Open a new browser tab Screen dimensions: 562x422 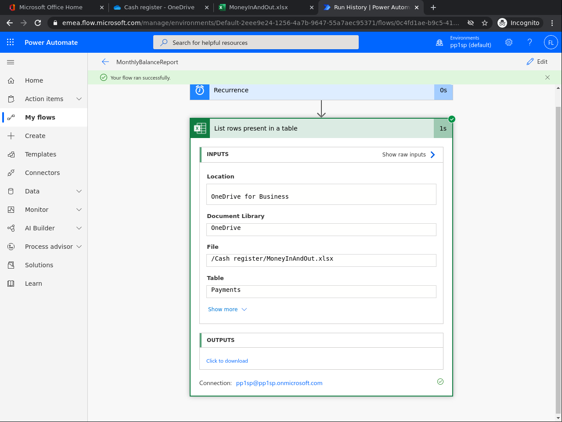[433, 7]
